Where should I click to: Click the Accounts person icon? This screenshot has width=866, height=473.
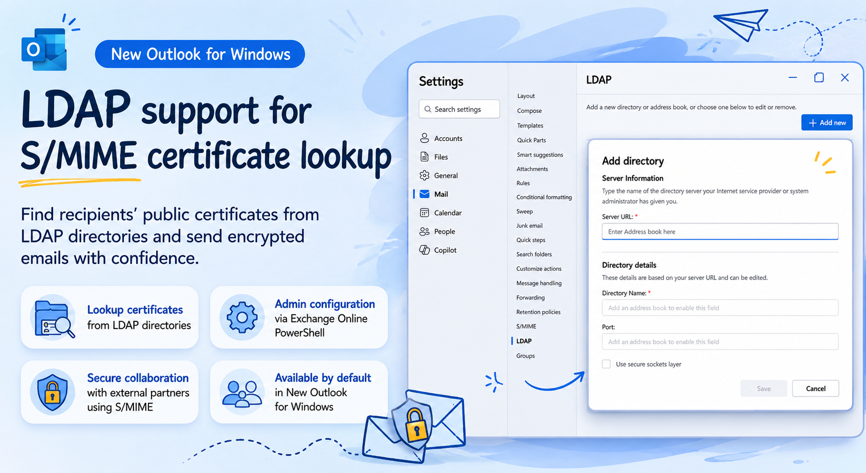(424, 138)
